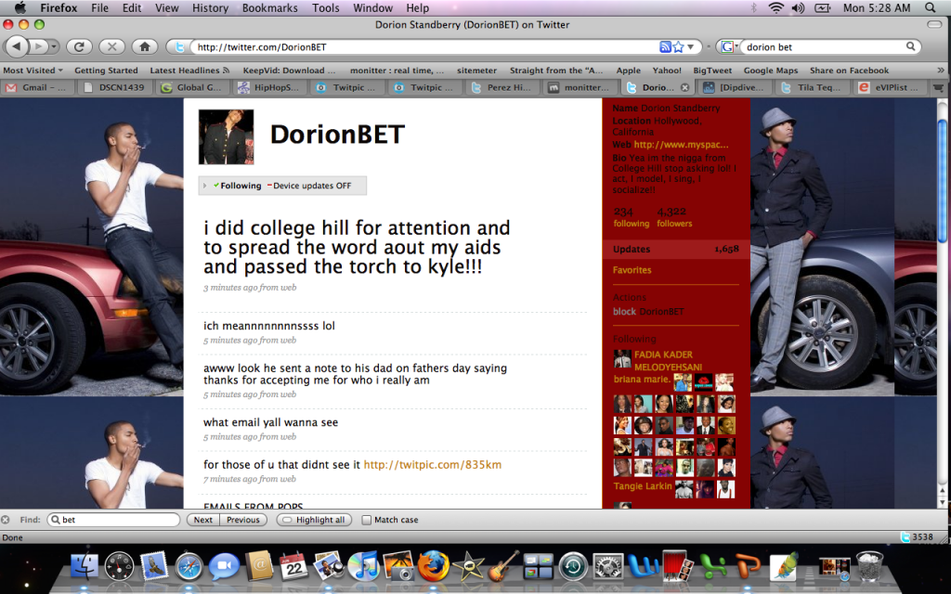Screen dimensions: 951x594
Task: Toggle the Highlight all button
Action: click(314, 520)
